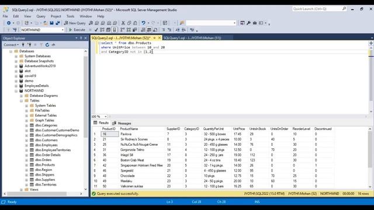This screenshot has width=374, height=210.
Task: Click the Activity Monitor pulse icon
Action: 53,45
